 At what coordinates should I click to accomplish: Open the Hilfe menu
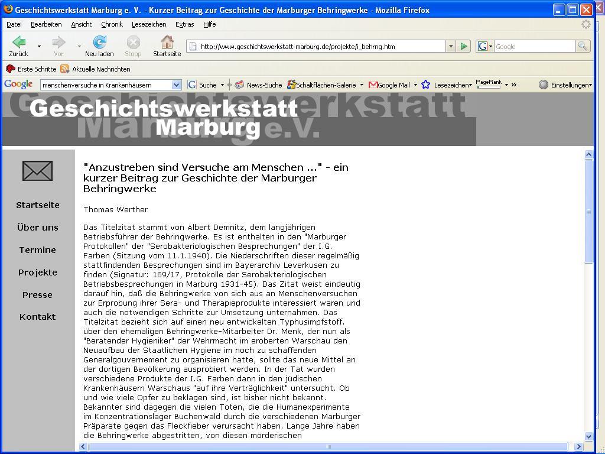[210, 24]
